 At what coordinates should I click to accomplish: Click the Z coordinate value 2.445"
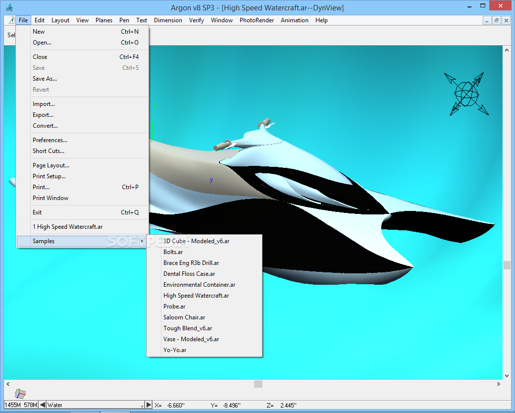click(x=288, y=405)
